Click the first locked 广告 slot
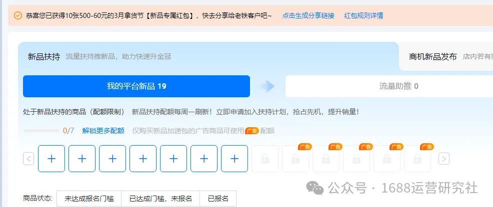The image size is (493, 207). (x=295, y=159)
